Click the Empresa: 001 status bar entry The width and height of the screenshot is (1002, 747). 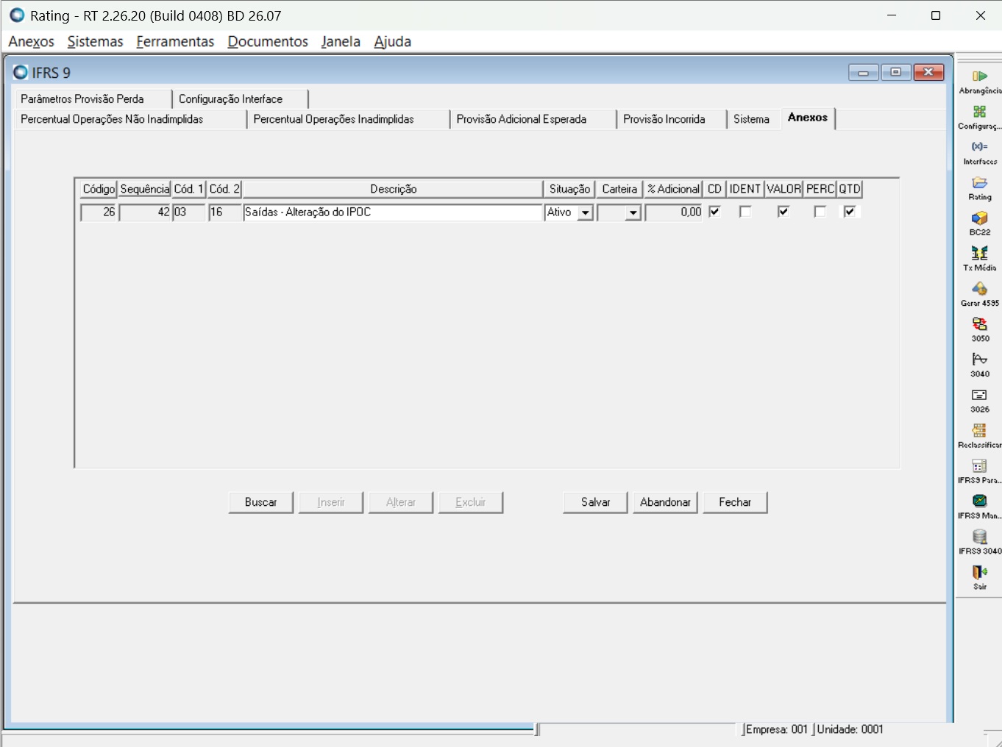coord(777,729)
